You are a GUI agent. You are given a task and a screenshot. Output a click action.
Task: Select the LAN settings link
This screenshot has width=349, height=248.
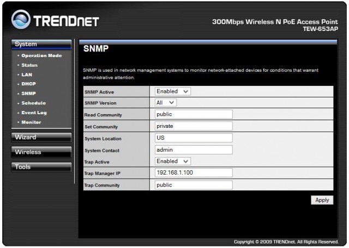pyautogui.click(x=27, y=75)
